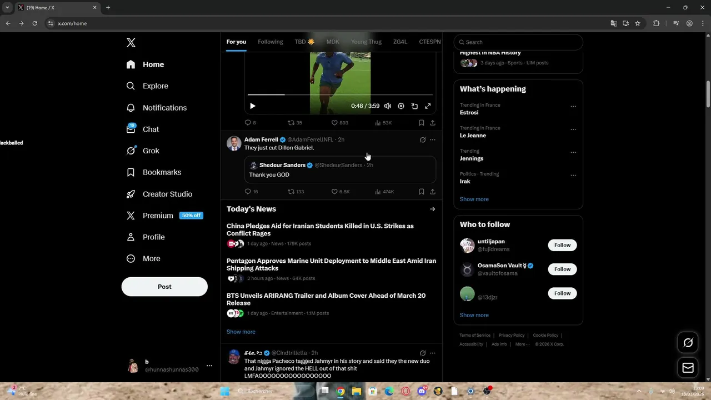View analytics of 474K views post
The height and width of the screenshot is (400, 711).
coord(384,192)
